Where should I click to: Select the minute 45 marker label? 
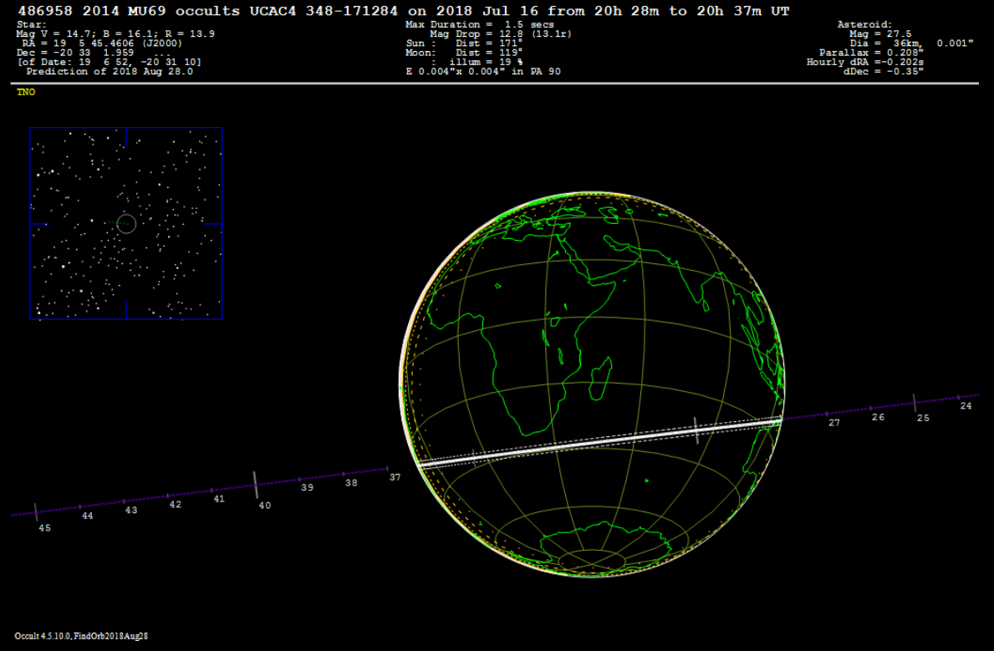(44, 527)
